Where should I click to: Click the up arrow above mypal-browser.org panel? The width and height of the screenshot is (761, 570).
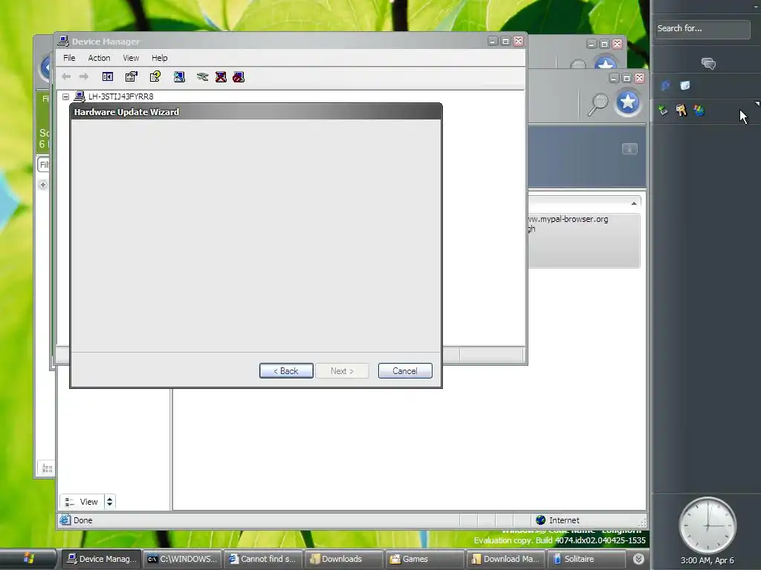(634, 203)
